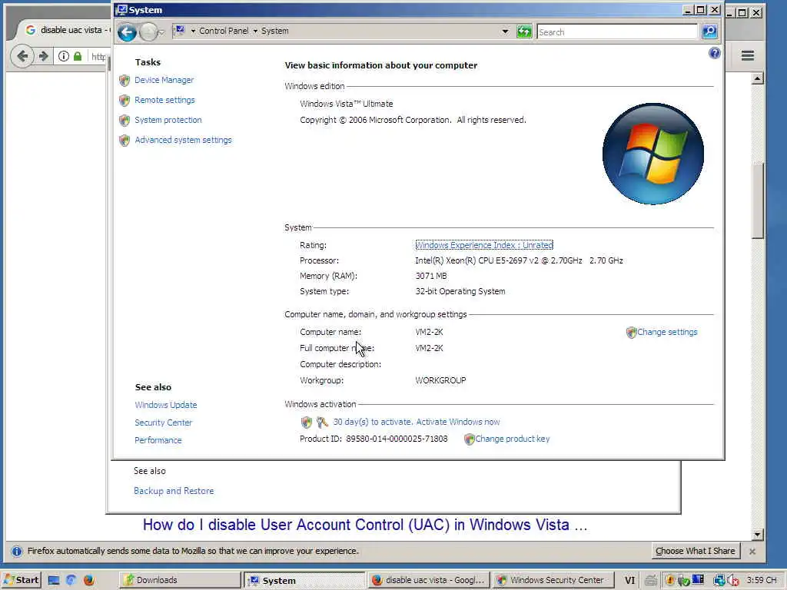Image resolution: width=787 pixels, height=590 pixels.
Task: Click keys icon in Windows activation section
Action: [x=322, y=423]
